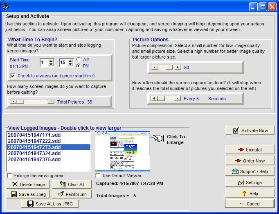Click the envelope icon on Support / Help
Screen dimensions: 279x214
click(x=235, y=171)
